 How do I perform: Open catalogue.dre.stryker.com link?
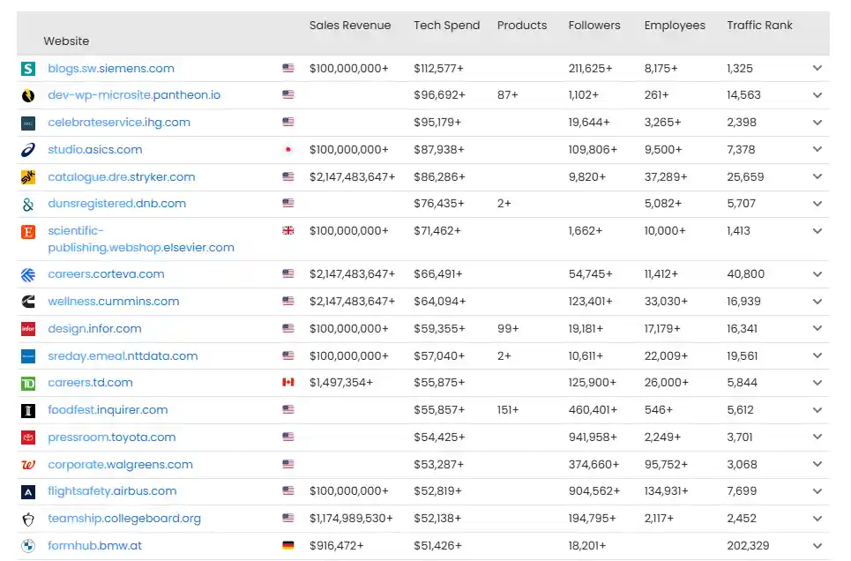(x=122, y=177)
